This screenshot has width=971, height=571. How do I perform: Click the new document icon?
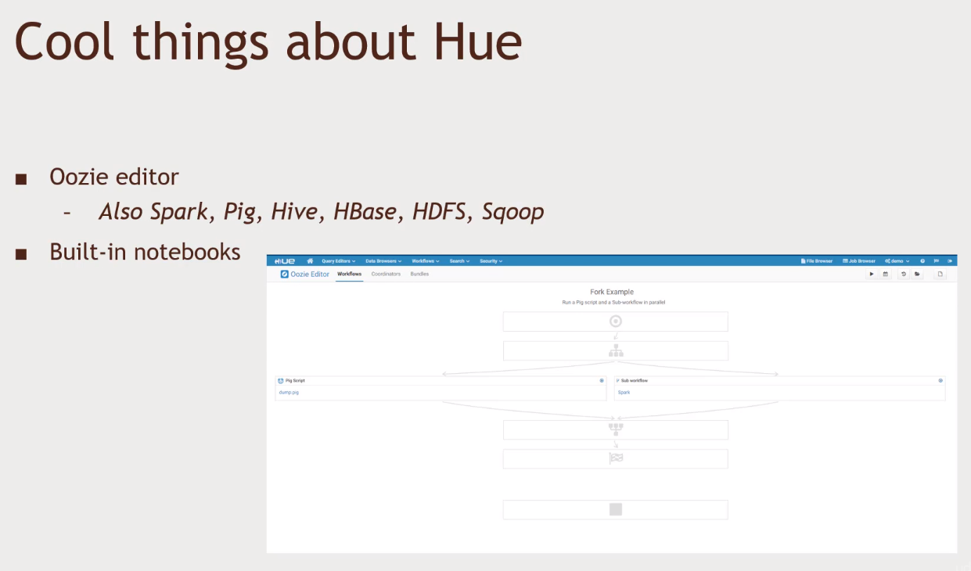coord(940,275)
